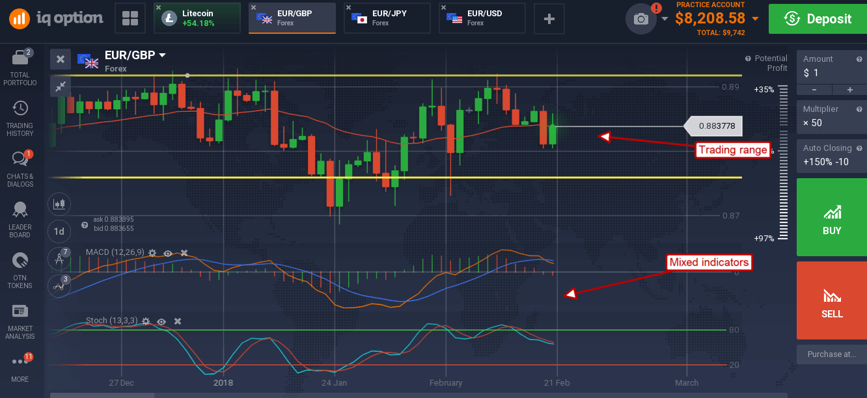Open Chats & Dialogs
The height and width of the screenshot is (398, 867).
(x=20, y=169)
